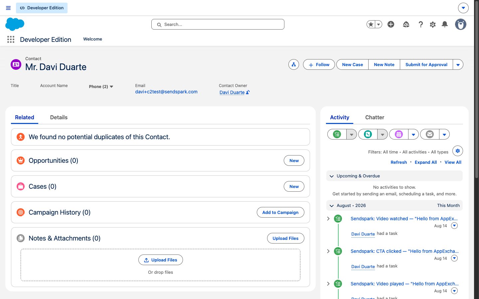
Task: Open more actions dropdown beside Submit for Approval
Action: 458,64
